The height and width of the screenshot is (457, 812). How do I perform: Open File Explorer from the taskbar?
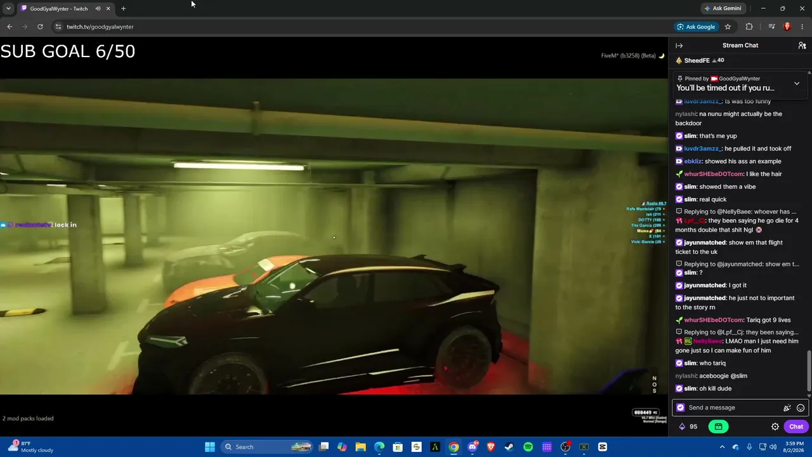coord(360,447)
